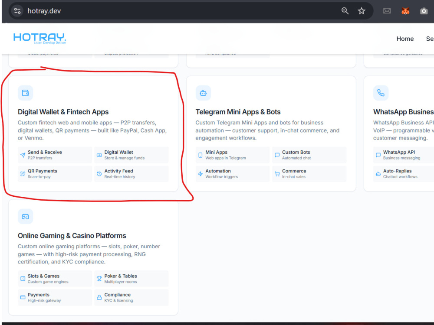Click the lightning bolt icon beside Automation

(x=201, y=174)
